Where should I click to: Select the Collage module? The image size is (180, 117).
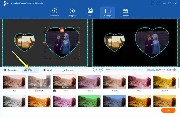[x=108, y=13]
